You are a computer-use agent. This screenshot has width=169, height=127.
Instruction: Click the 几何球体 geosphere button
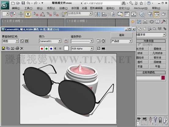point(157,53)
